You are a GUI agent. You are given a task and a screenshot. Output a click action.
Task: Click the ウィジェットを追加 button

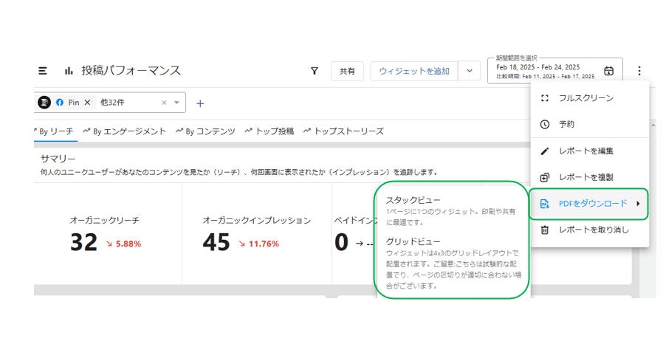pos(413,71)
